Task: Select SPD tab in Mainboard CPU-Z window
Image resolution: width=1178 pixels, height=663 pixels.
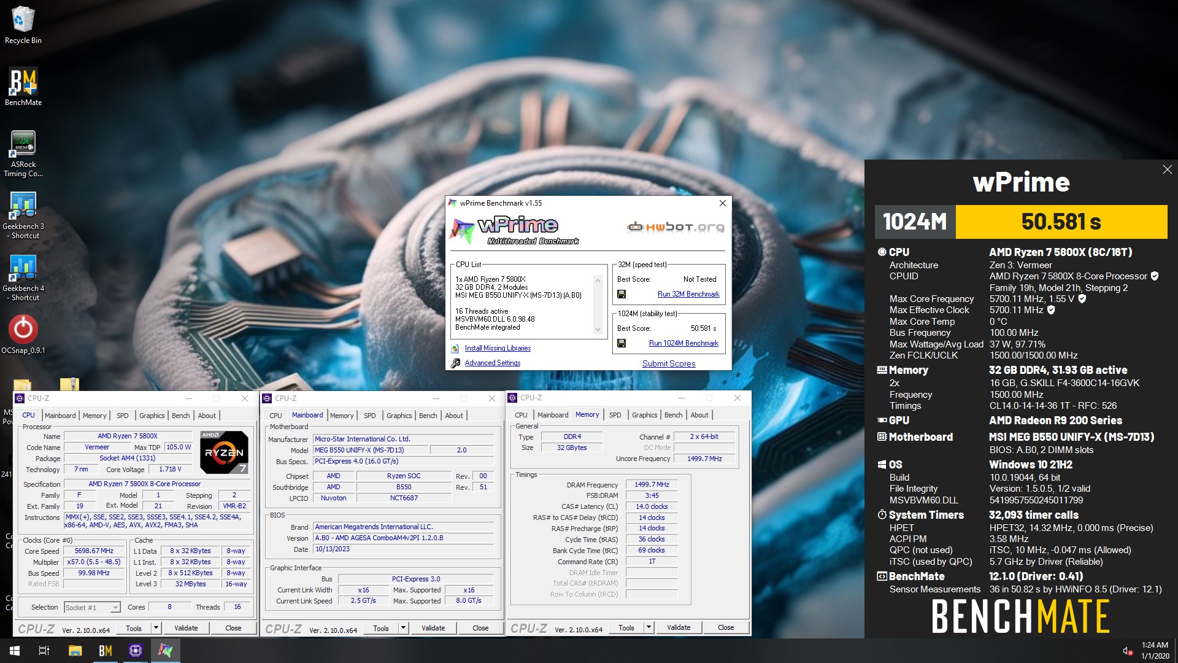Action: (x=369, y=416)
